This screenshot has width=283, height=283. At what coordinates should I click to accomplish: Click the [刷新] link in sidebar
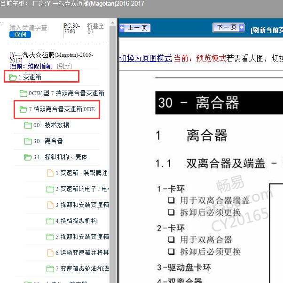point(64,67)
